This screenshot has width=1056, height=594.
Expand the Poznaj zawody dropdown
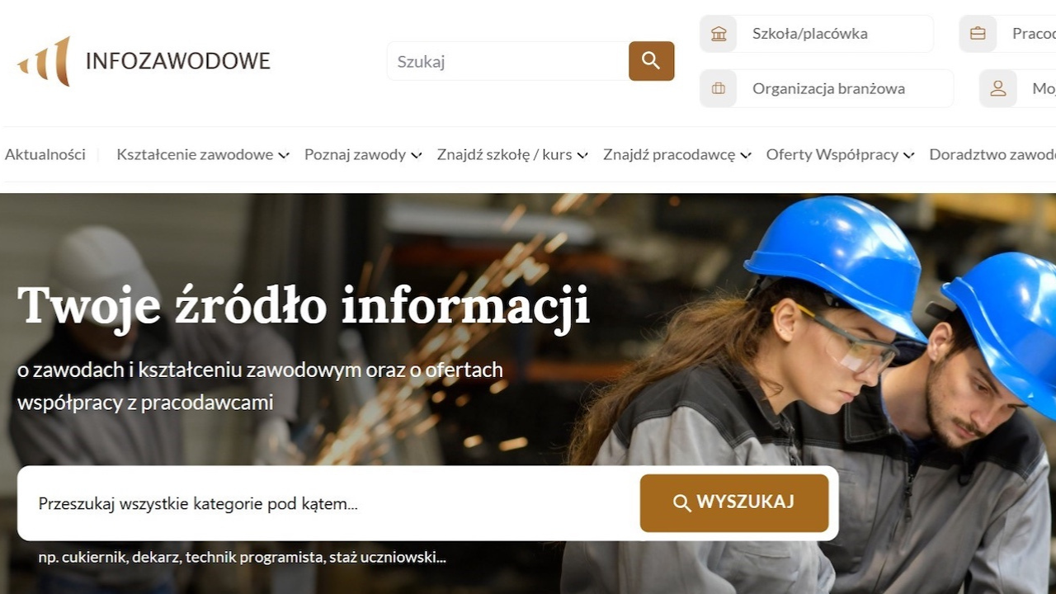(x=363, y=154)
